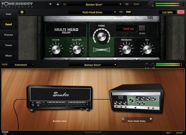
Task: Open the Tuner tab
Action: (9, 45)
